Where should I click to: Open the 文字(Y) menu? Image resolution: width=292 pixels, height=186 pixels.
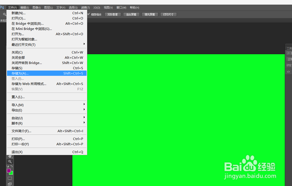coord(61,8)
